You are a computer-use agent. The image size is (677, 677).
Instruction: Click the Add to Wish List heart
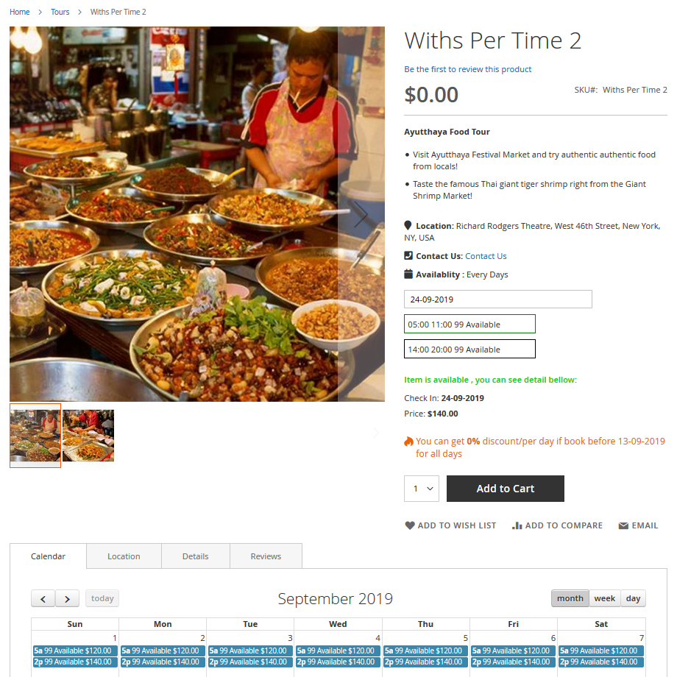(410, 525)
